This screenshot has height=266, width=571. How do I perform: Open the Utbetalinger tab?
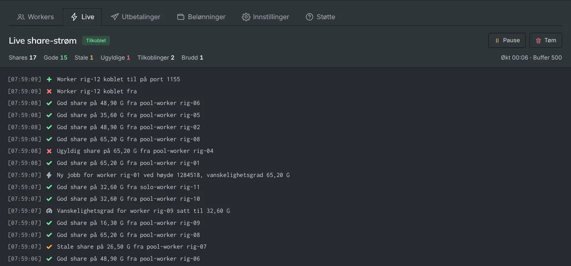pos(135,17)
